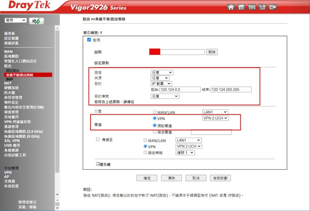This screenshot has height=211, width=310.
Task: Expand the 優先權 plus icon
Action: 98,164
